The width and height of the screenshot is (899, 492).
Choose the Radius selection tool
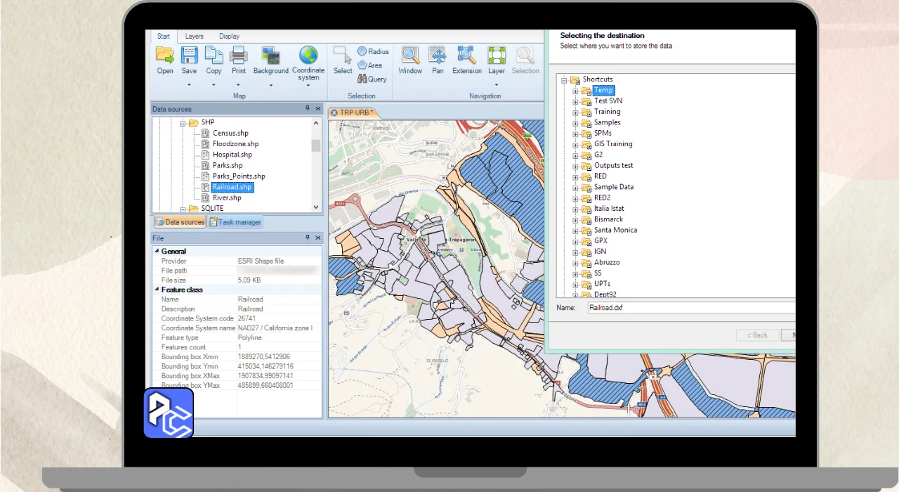click(372, 51)
